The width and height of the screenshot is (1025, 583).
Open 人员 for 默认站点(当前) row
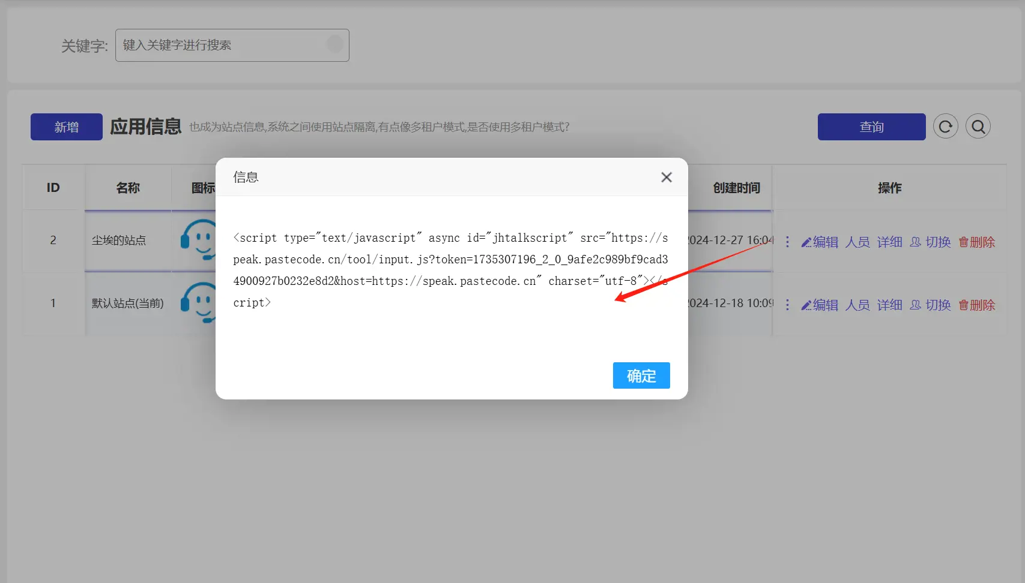857,305
